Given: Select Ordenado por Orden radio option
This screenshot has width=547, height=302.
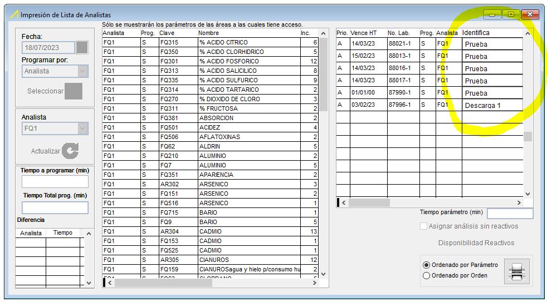Looking at the screenshot, I should 426,275.
